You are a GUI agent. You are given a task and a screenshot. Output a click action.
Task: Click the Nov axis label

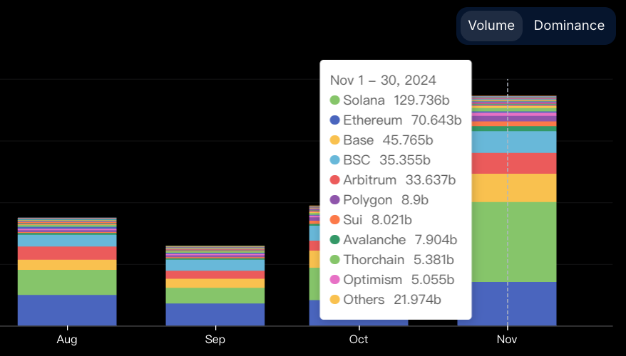pos(507,340)
